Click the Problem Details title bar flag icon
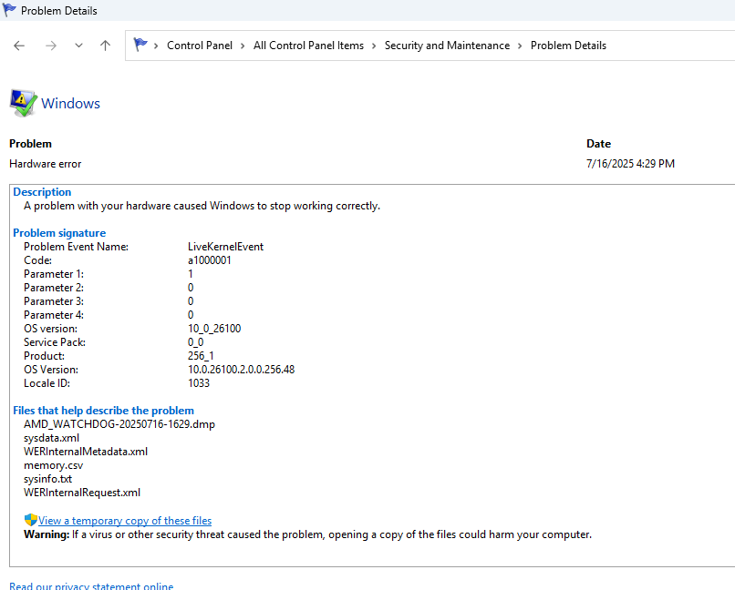 [x=9, y=11]
